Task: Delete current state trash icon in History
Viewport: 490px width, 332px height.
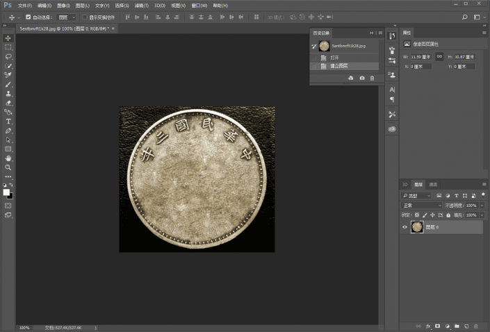Action: coord(372,78)
